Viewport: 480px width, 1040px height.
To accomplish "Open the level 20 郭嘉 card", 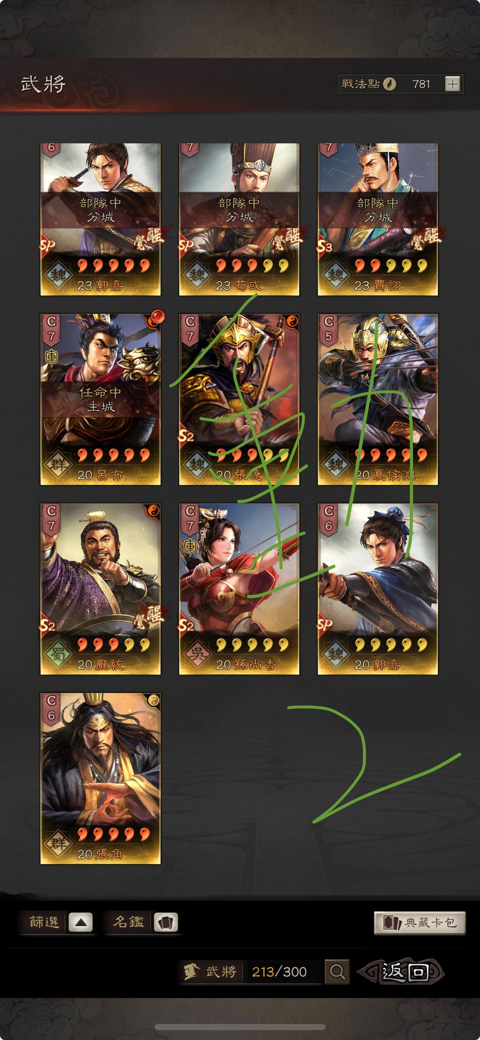I will click(378, 589).
